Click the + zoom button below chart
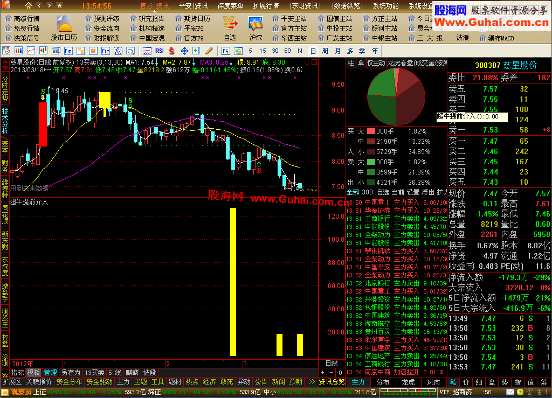This screenshot has height=398, width=552. [x=323, y=373]
